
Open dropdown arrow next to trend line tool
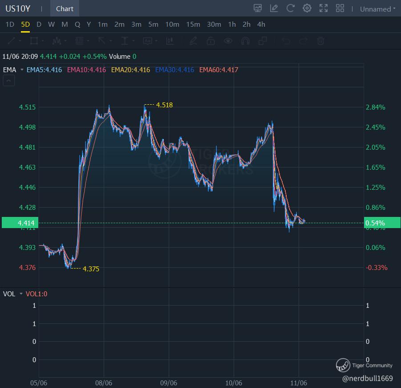pos(20,41)
